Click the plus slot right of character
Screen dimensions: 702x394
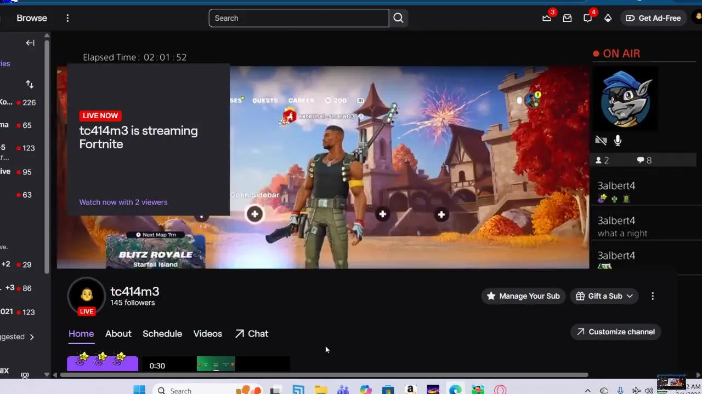[382, 214]
